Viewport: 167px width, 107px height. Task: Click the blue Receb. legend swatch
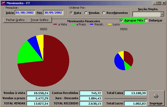coord(91,24)
